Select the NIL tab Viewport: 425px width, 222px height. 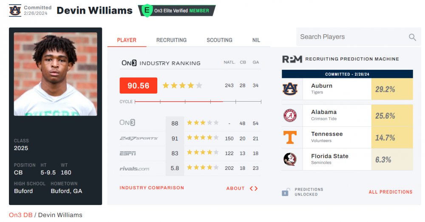[x=256, y=40]
